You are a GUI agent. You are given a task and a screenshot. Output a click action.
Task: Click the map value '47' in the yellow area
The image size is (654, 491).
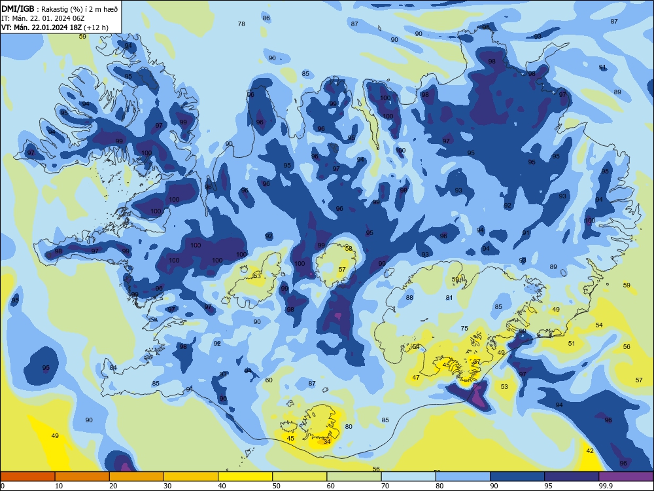tap(416, 378)
